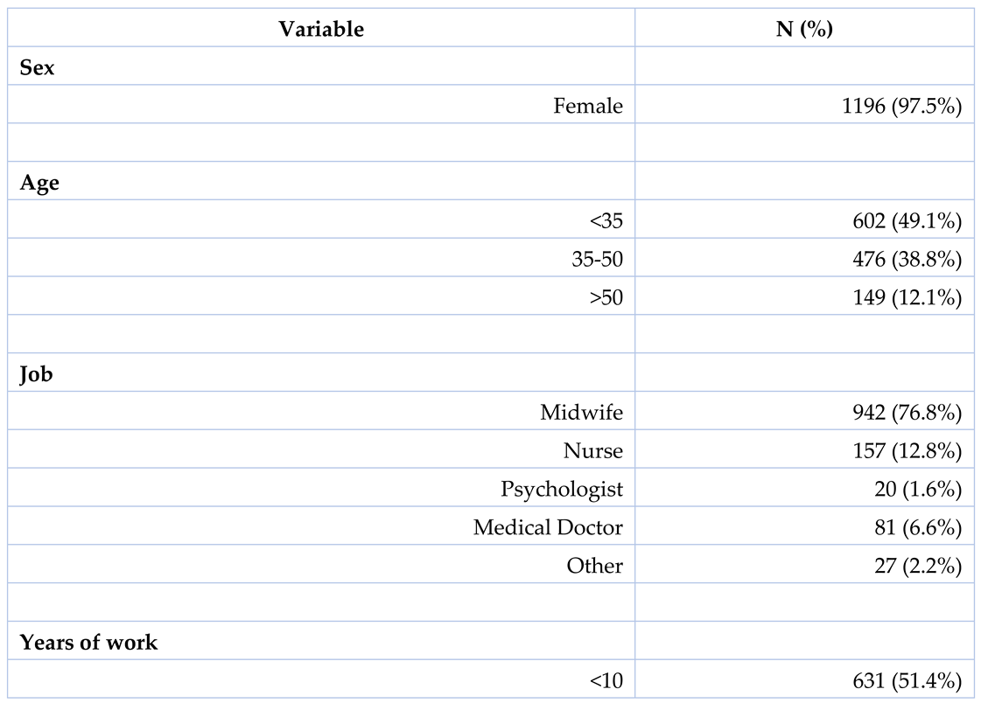The width and height of the screenshot is (981, 703).
Task: Select the Medical Doctor label
Action: tap(549, 527)
